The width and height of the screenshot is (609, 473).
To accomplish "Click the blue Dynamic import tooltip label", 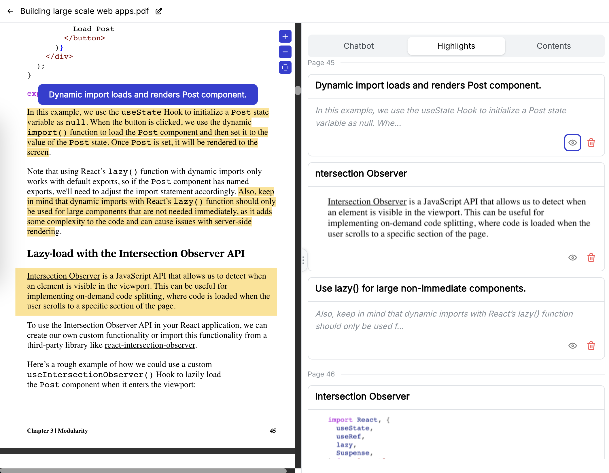I will 148,94.
